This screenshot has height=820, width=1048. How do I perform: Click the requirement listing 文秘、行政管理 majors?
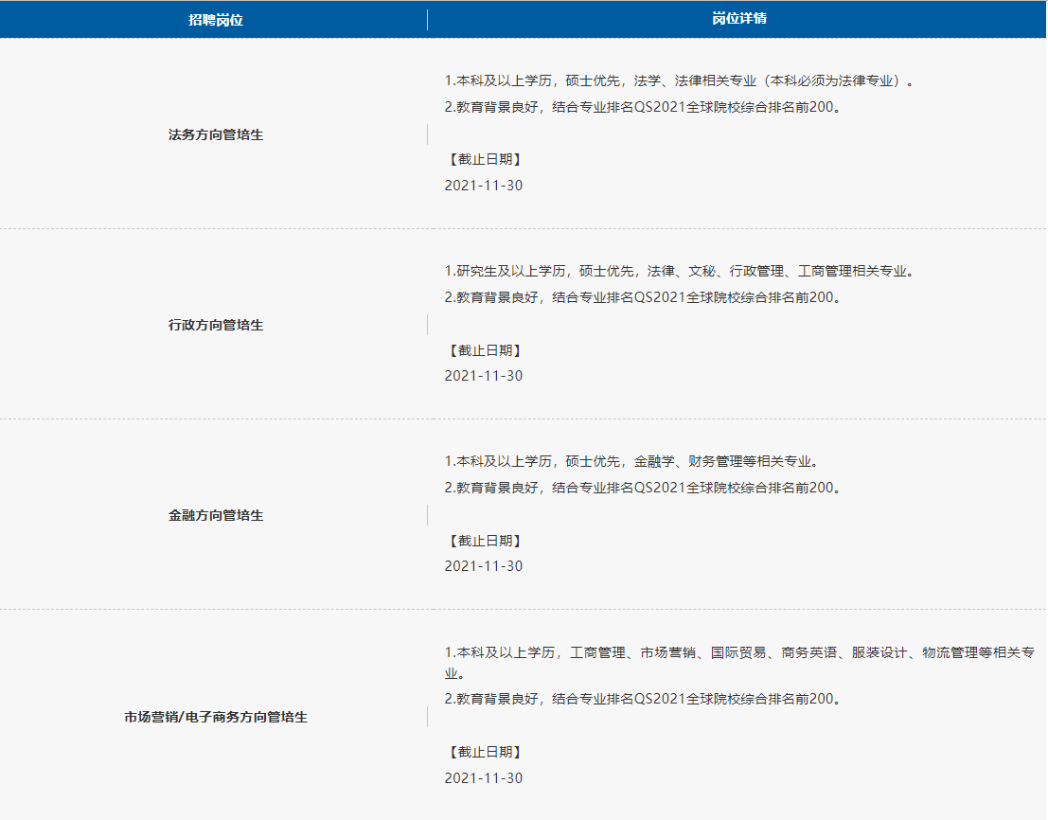(680, 272)
